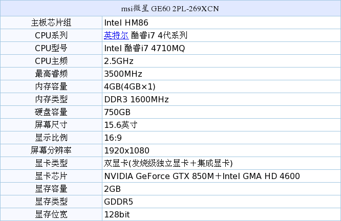
Task: Click the 内存容量 label
Action: 51,86
